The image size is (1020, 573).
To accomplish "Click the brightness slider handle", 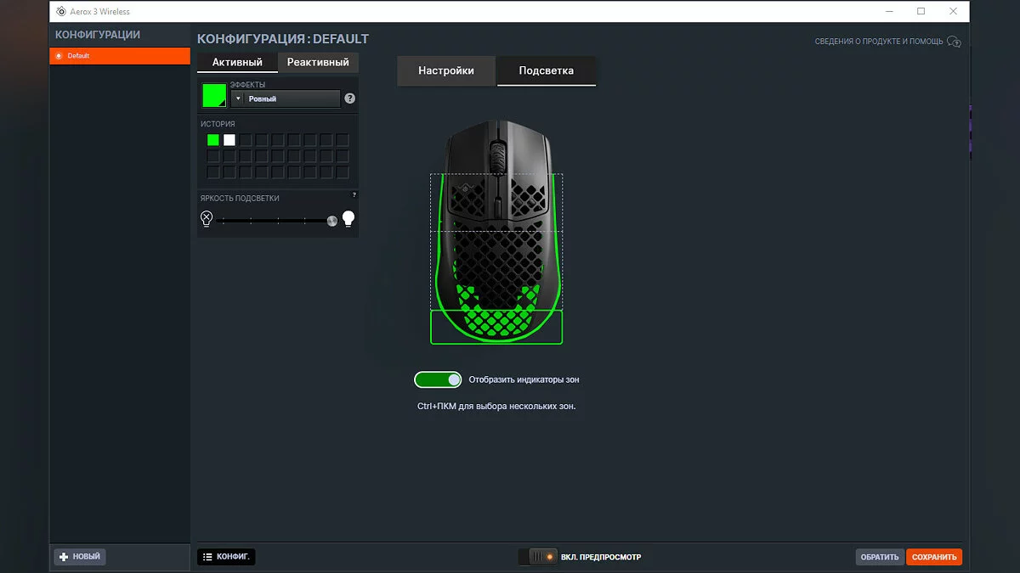I will click(332, 221).
